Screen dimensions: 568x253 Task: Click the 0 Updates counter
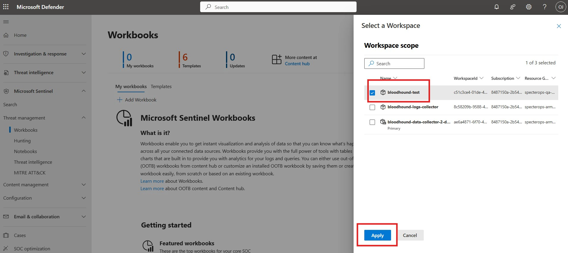click(x=236, y=60)
